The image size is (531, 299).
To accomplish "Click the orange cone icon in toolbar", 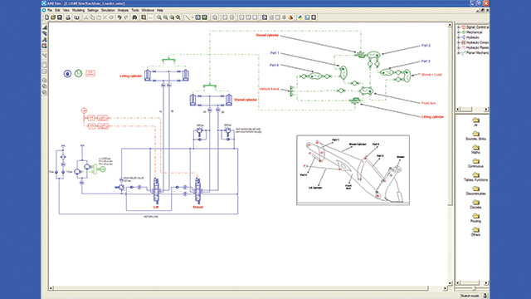I will coord(290,17).
